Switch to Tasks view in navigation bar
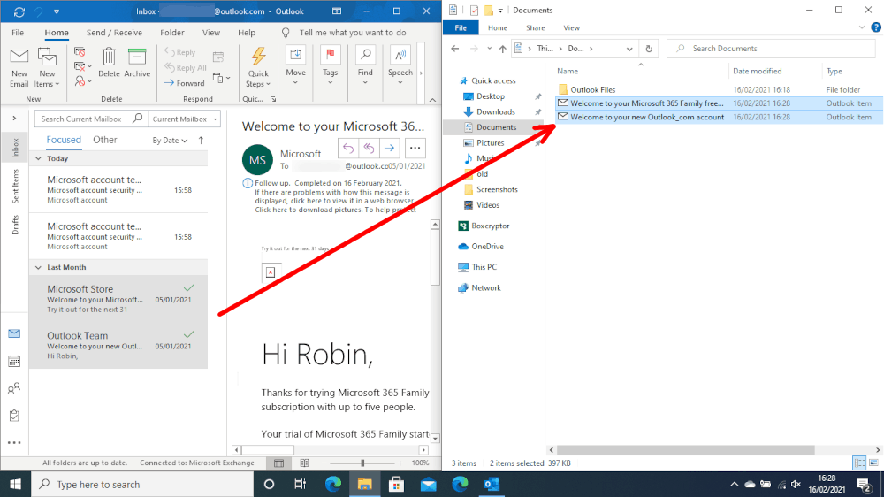This screenshot has height=497, width=884. coord(15,416)
